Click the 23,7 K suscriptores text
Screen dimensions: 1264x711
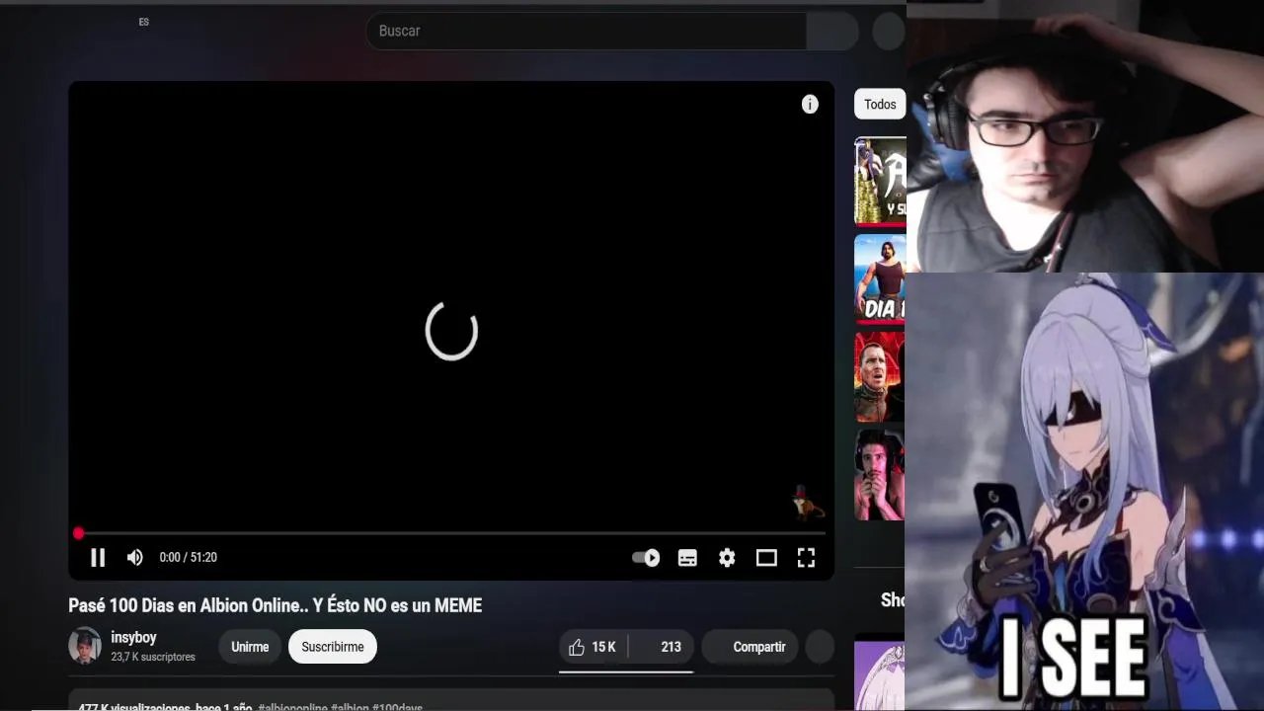pos(153,657)
